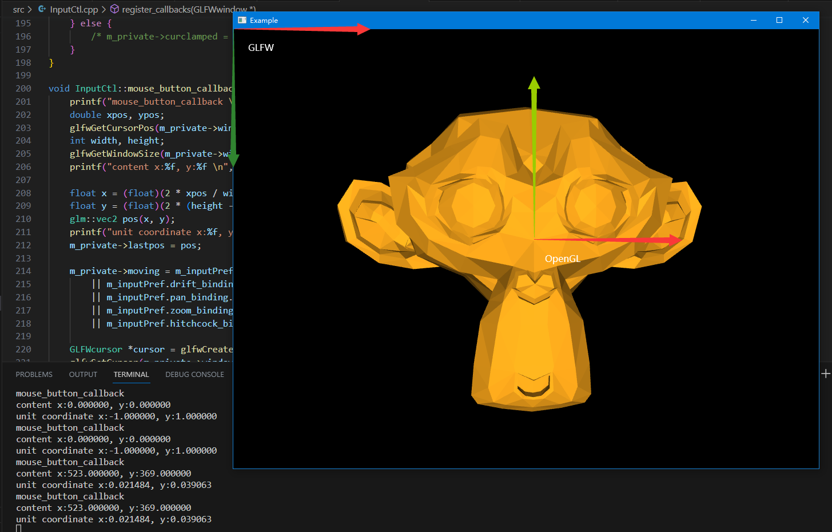Screen dimensions: 832x532
Task: Click line number 207 in the gutter
Action: click(x=23, y=180)
